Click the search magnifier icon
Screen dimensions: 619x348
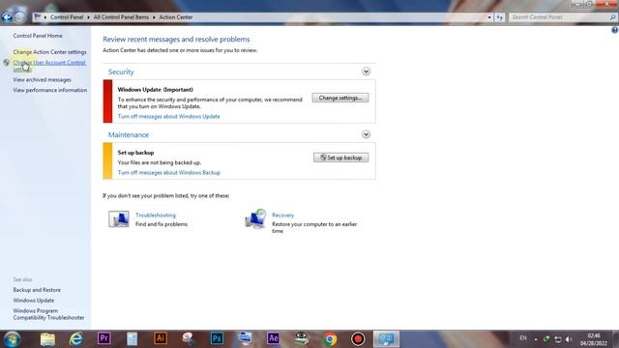click(612, 17)
